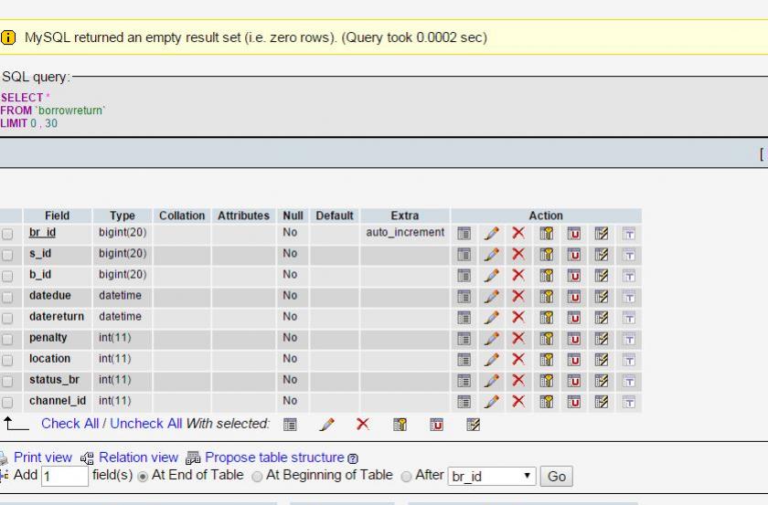
Task: Click the pencil icon beside With selected
Action: coord(326,425)
